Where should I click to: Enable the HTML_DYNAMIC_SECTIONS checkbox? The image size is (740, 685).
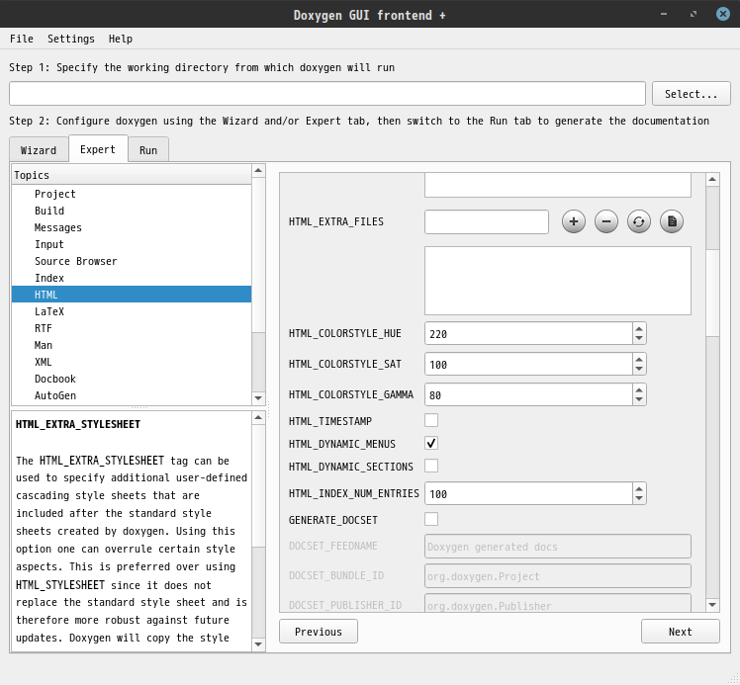click(431, 466)
